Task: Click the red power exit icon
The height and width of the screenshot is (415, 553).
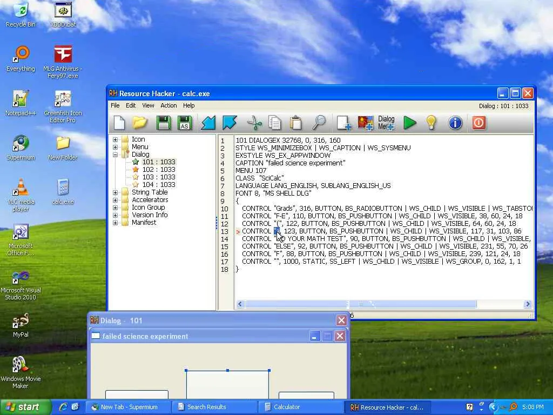Action: [478, 123]
